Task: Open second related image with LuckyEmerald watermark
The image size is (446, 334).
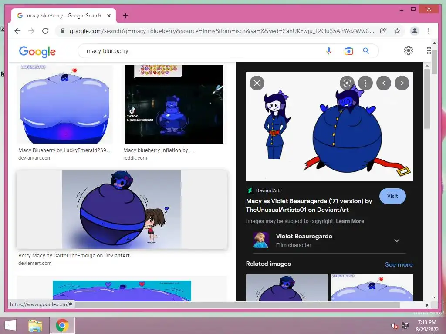Action: point(372,288)
